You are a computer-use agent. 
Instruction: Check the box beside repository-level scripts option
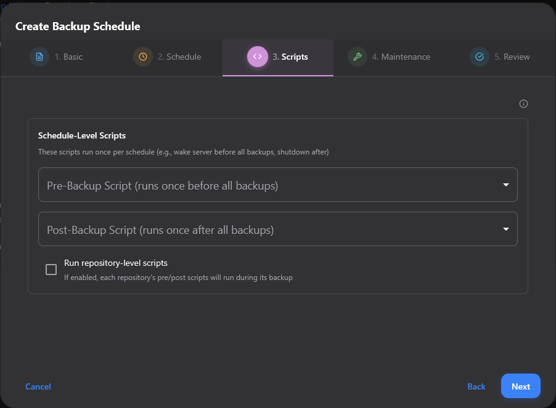click(51, 269)
